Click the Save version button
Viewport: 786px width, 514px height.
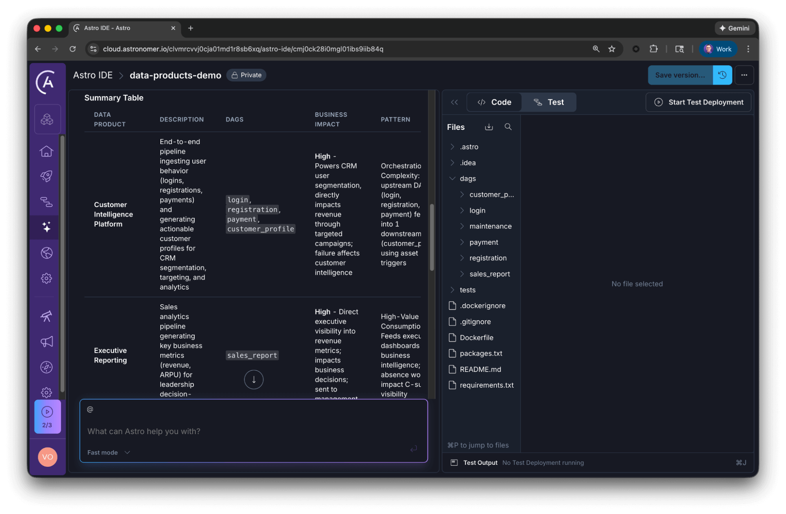point(680,75)
